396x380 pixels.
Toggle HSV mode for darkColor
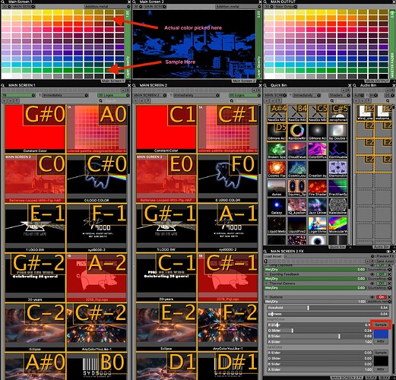point(381,369)
